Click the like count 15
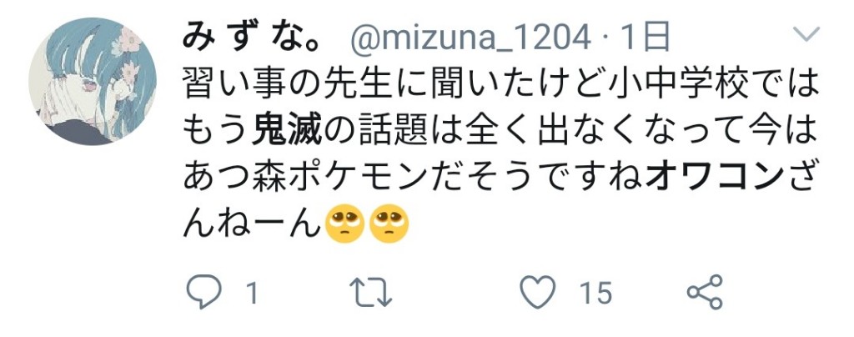 595,294
